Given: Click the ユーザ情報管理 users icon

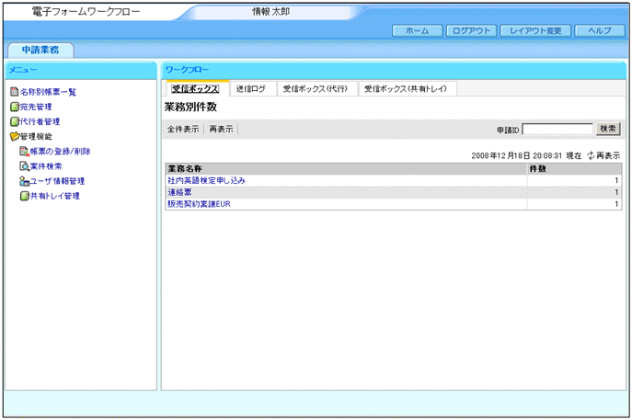Looking at the screenshot, I should pos(24,181).
